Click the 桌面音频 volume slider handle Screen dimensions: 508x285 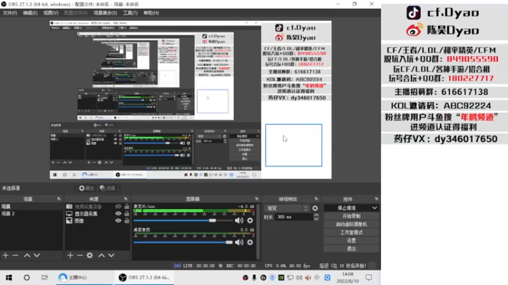pos(229,243)
